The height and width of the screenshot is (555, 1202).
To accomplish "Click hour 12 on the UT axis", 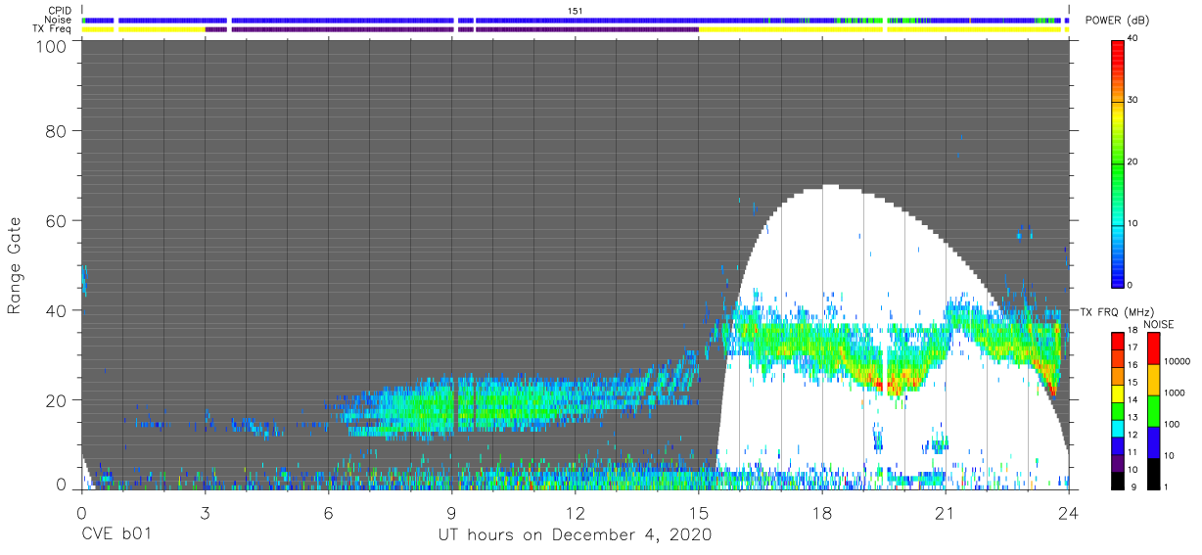I will point(575,512).
